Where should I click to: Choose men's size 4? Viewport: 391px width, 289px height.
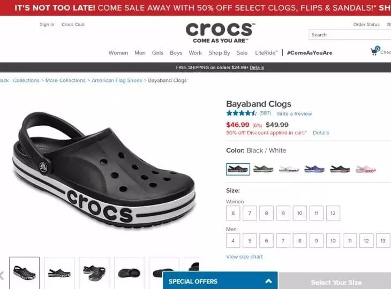(x=233, y=241)
